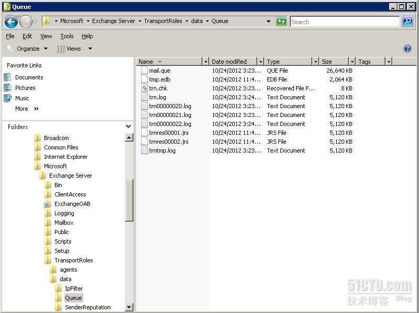
Task: Open the Tools menu
Action: (x=67, y=36)
